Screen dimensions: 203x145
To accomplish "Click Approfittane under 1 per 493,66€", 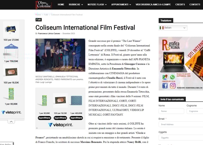I will pyautogui.click(x=76, y=118).
